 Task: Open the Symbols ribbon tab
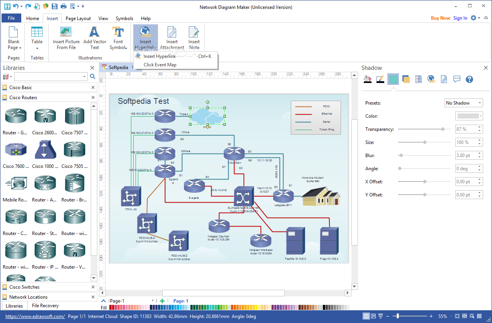tap(124, 18)
